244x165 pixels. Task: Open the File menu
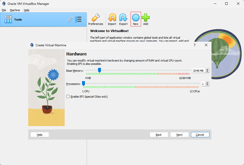click(x=4, y=10)
